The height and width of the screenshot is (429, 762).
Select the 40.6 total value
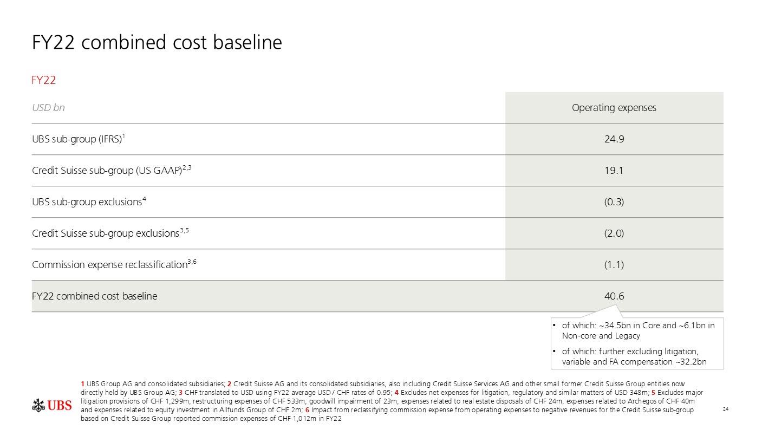pos(614,296)
